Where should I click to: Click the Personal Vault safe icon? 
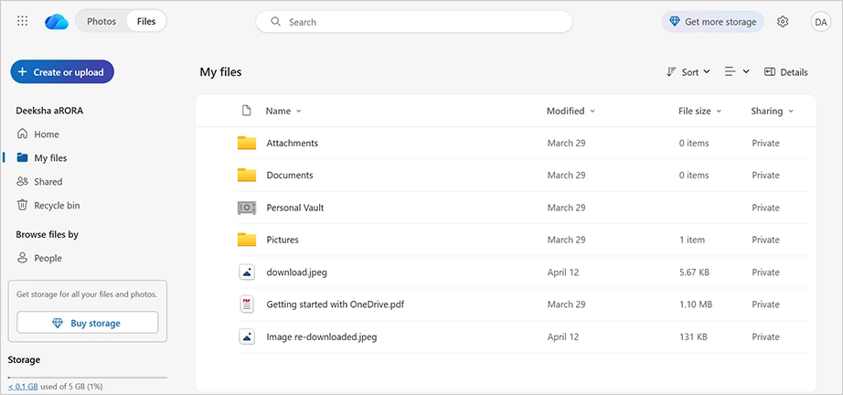247,208
